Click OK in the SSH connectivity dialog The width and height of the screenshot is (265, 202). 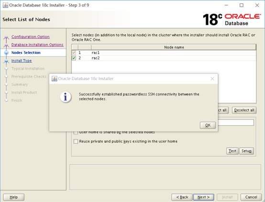(x=208, y=125)
